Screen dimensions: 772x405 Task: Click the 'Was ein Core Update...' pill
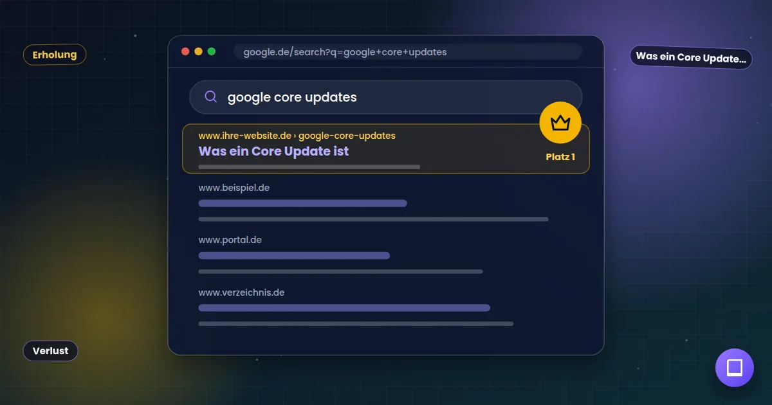(x=691, y=58)
